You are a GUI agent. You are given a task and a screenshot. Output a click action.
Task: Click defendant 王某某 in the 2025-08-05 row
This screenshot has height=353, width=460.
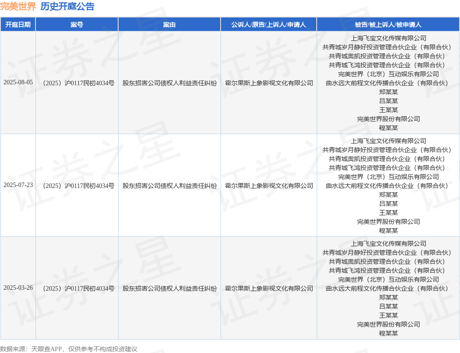[389, 110]
